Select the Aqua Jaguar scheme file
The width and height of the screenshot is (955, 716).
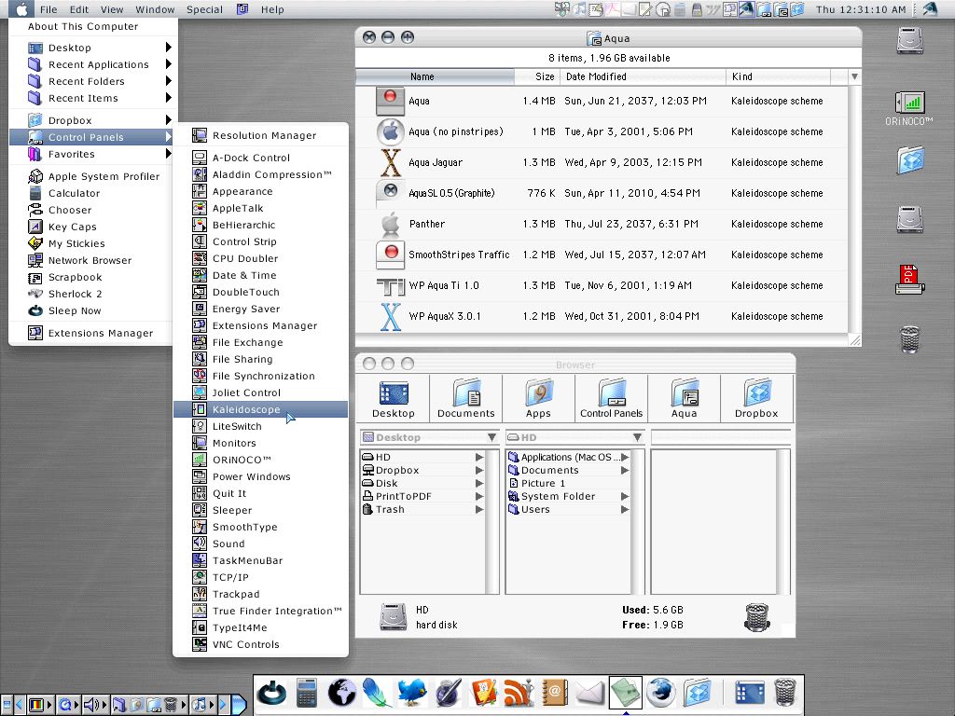[x=435, y=162]
